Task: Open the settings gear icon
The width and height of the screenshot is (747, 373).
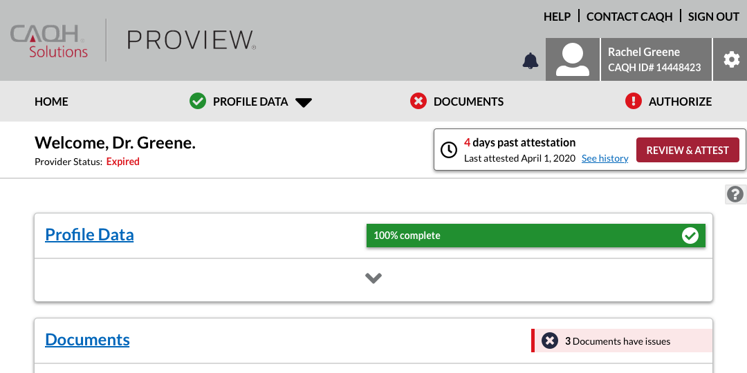Action: 731,60
